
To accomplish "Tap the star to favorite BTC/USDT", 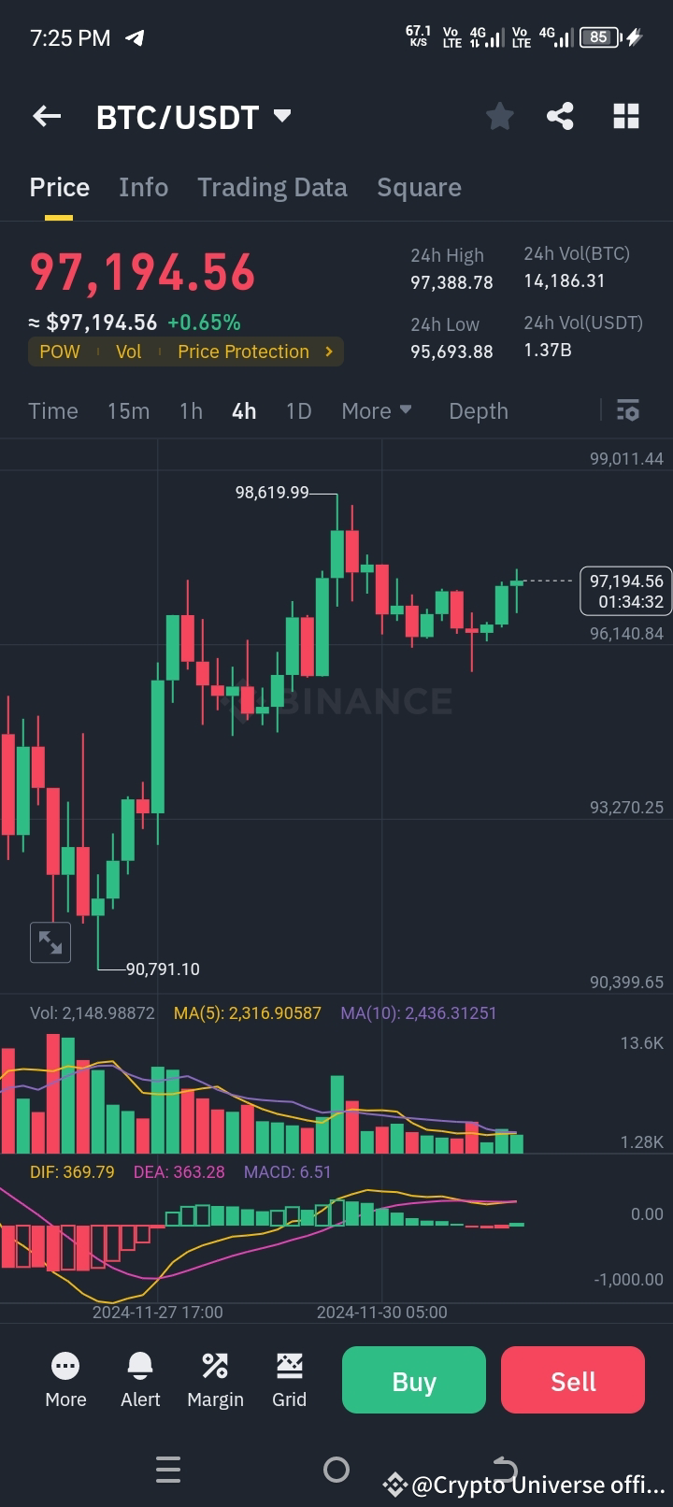I will pyautogui.click(x=499, y=116).
